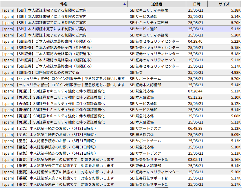Click the highlighted 5.13K SBIサービス通知 email
Screen dimensions: 242x188
85,29
